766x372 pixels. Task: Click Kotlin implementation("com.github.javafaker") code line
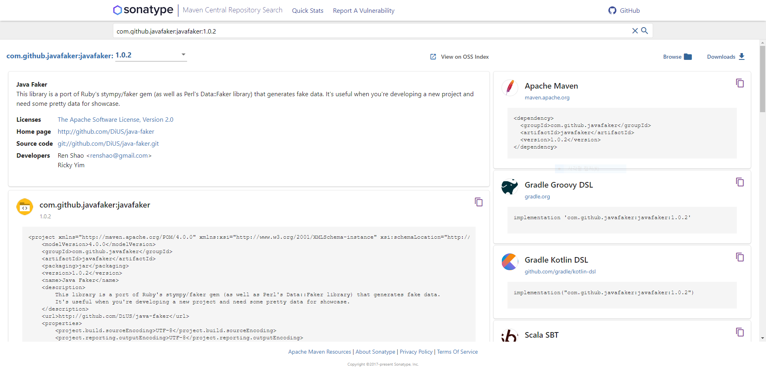point(604,293)
